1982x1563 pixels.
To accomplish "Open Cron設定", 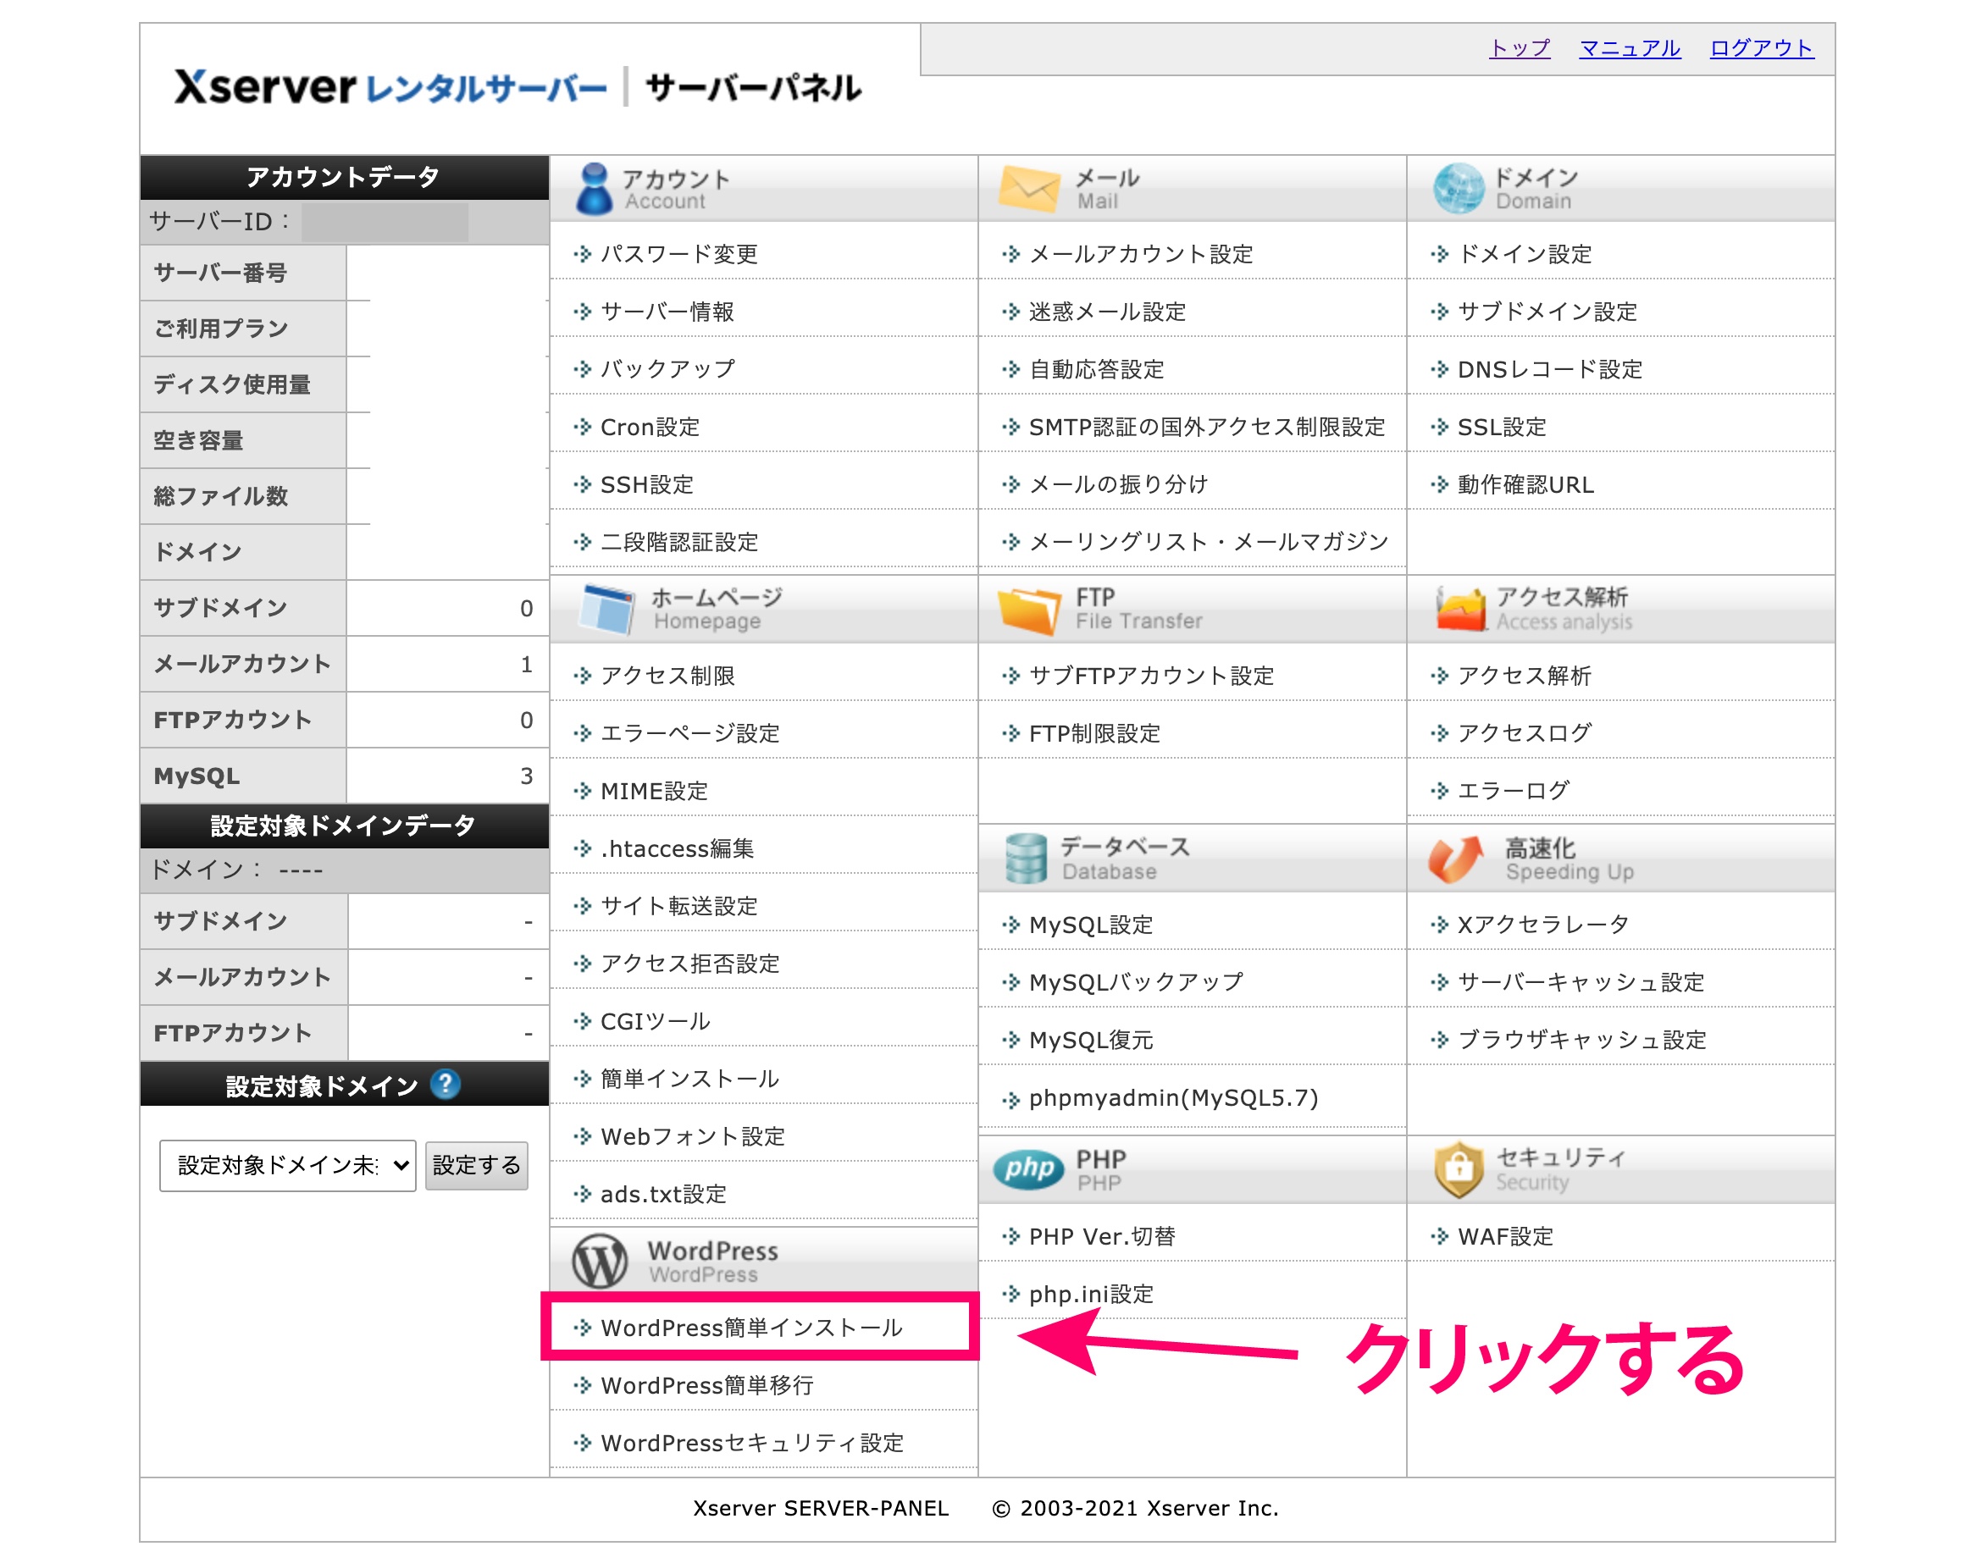I will click(x=650, y=427).
